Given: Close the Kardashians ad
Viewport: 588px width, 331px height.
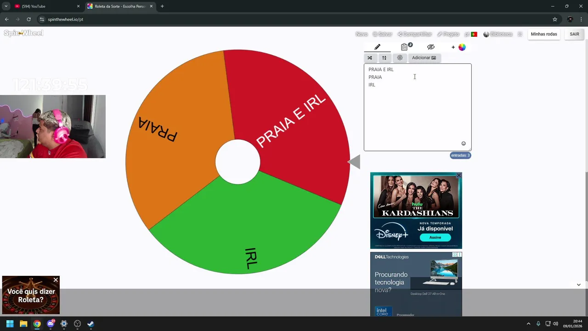Looking at the screenshot, I should pos(458,176).
